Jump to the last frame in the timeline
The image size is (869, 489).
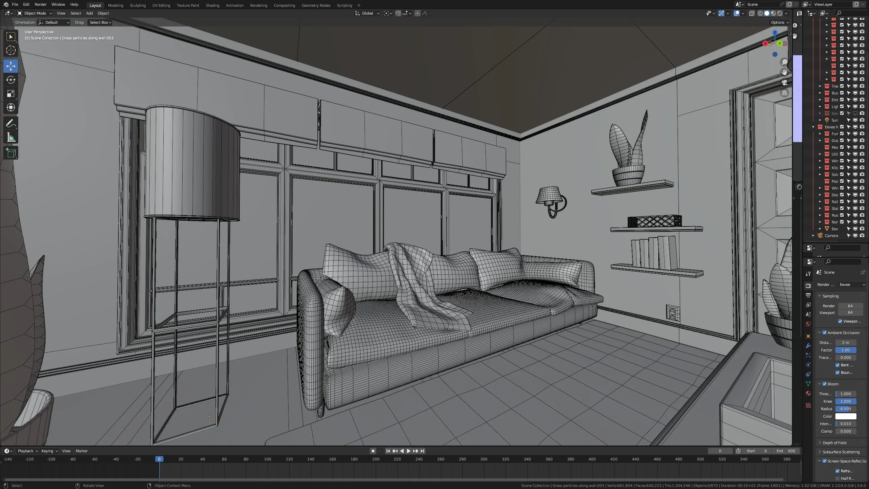pos(423,451)
